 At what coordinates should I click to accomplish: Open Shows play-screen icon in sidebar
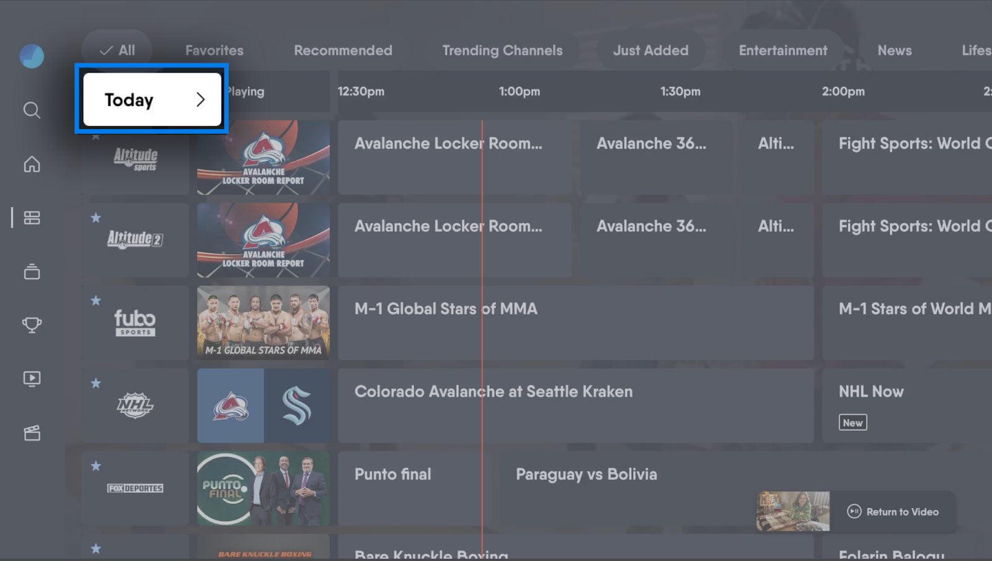(x=32, y=379)
